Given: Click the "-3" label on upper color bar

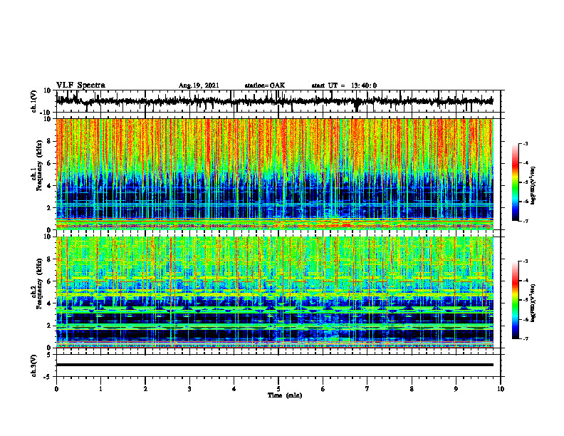Looking at the screenshot, I should pyautogui.click(x=525, y=144).
